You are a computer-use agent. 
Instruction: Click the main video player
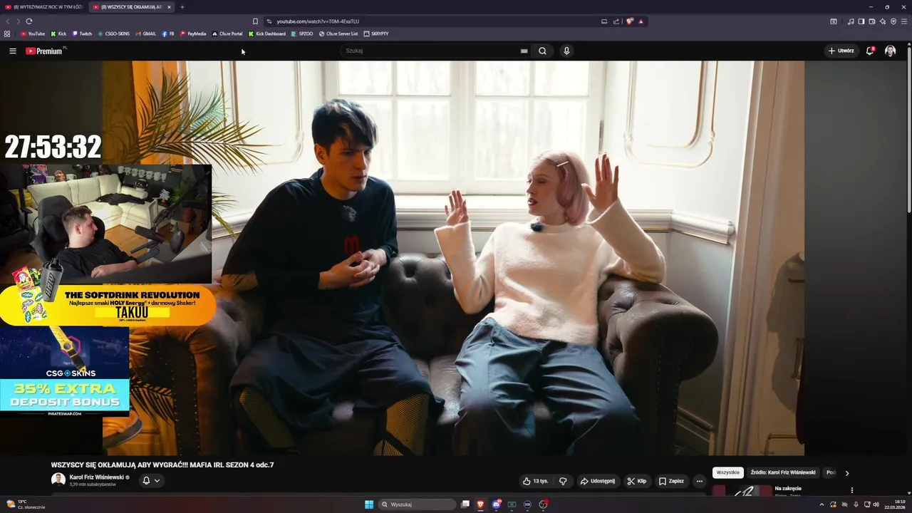click(453, 258)
